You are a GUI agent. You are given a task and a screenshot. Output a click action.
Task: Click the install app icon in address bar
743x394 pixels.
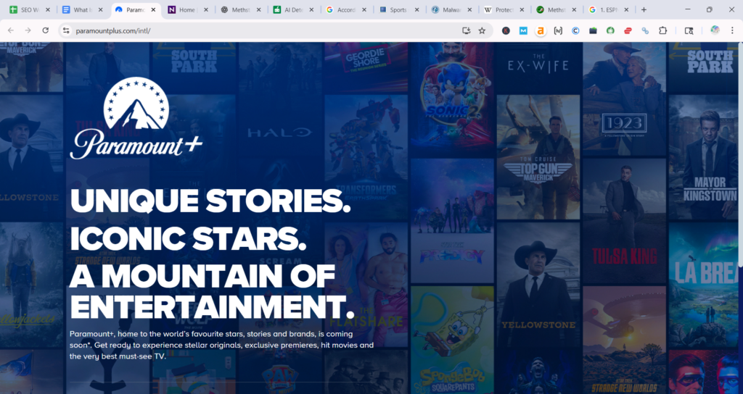[x=466, y=30]
